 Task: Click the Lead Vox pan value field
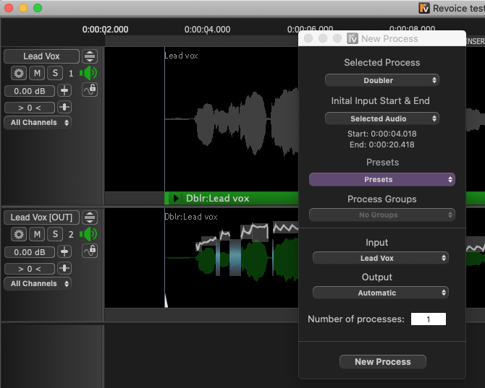coord(30,108)
